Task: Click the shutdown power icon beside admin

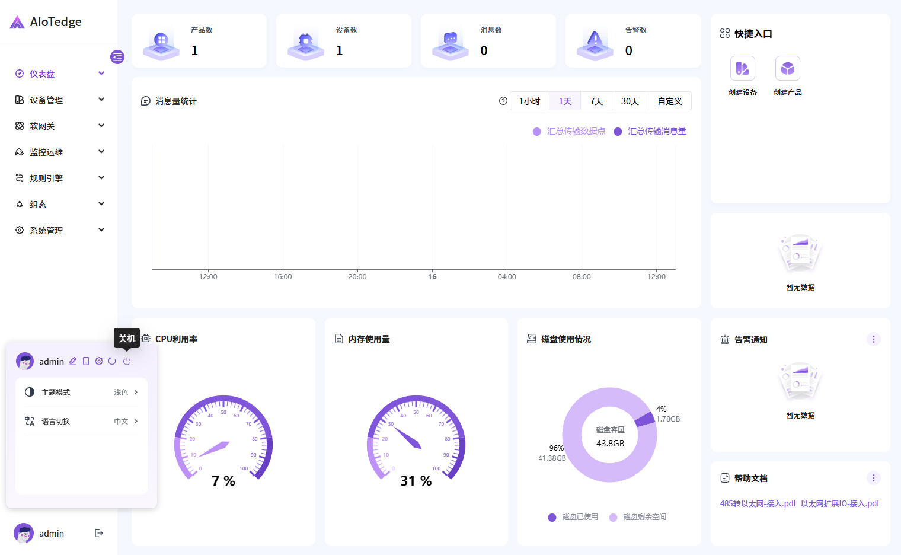Action: pyautogui.click(x=127, y=361)
